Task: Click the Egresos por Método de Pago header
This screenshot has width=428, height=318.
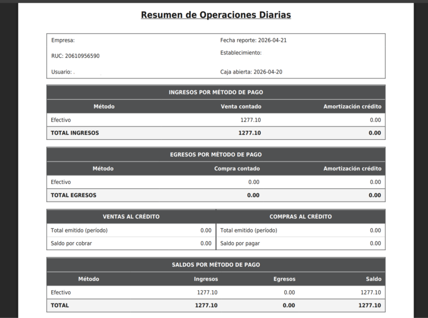Action: coord(216,155)
